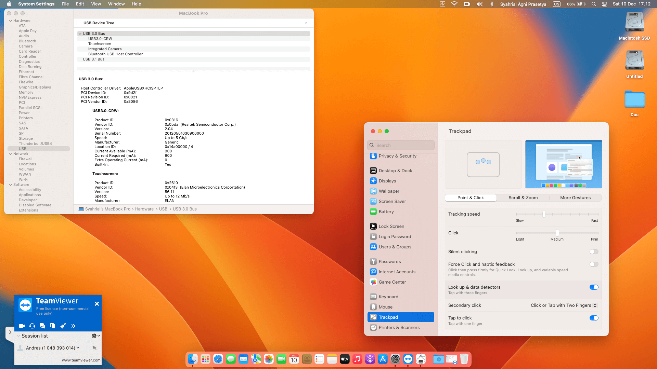The image size is (657, 369).
Task: Select Desktop & Dock in the settings sidebar
Action: pyautogui.click(x=395, y=171)
